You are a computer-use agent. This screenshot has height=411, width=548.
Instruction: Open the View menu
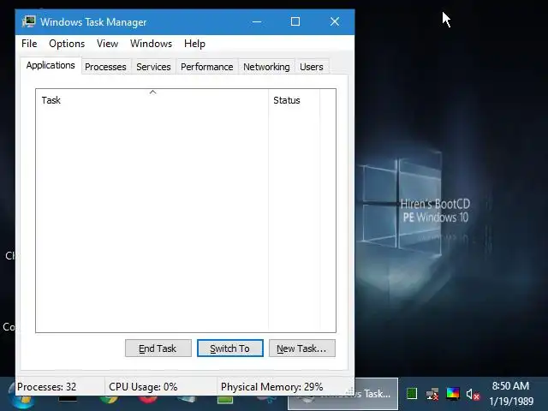107,44
